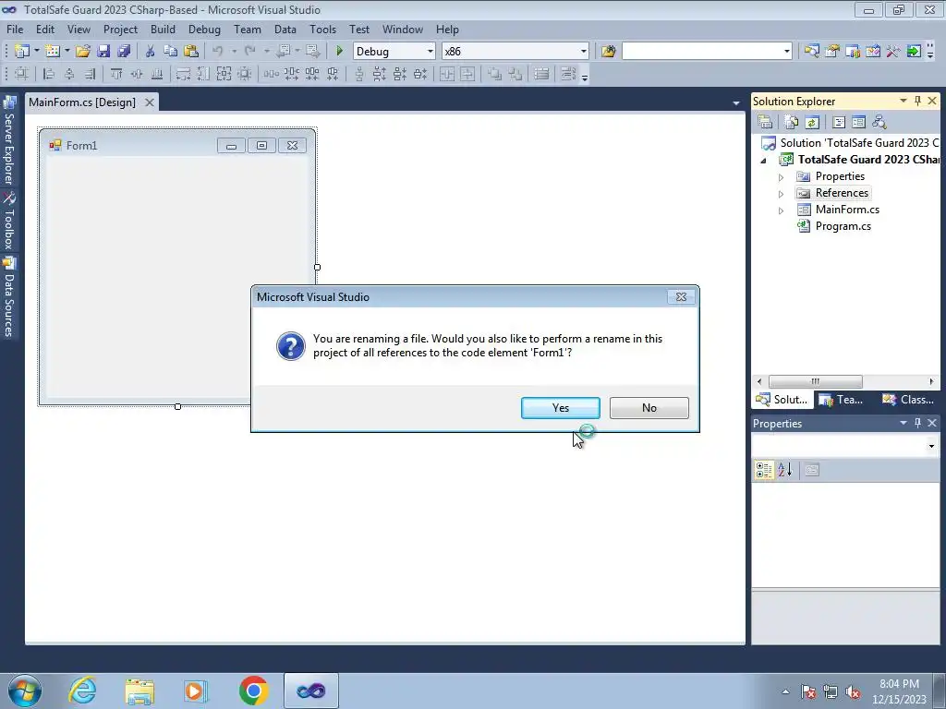The image size is (946, 709).
Task: Click View Class Diagram icon
Action: tap(879, 123)
